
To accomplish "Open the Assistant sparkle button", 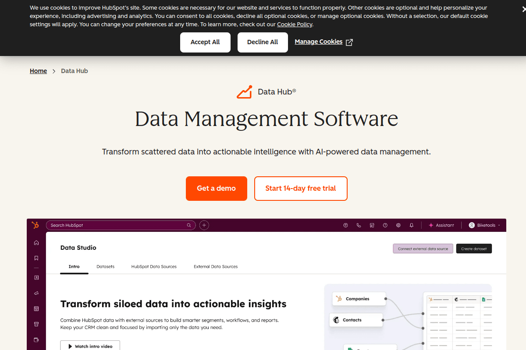I will coord(441,225).
